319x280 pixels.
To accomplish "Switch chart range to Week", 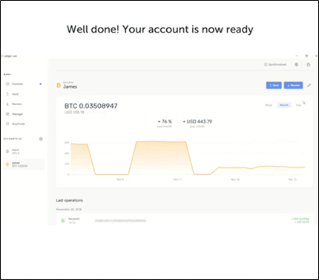I will [269, 105].
